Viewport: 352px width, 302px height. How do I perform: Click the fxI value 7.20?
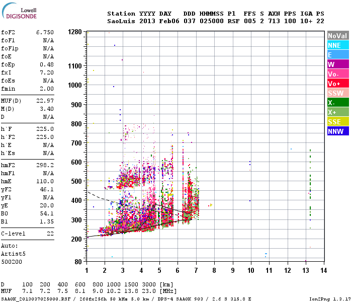(47, 72)
